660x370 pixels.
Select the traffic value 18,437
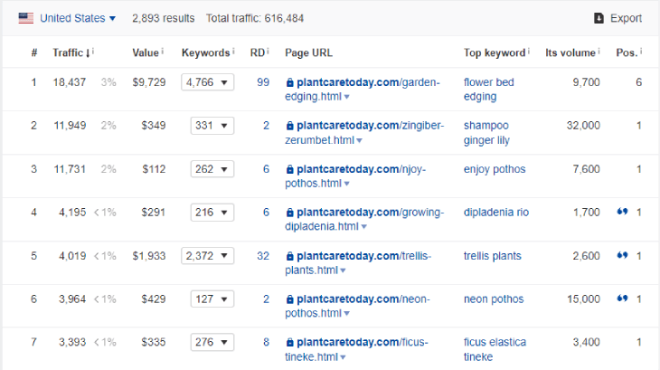pos(70,82)
